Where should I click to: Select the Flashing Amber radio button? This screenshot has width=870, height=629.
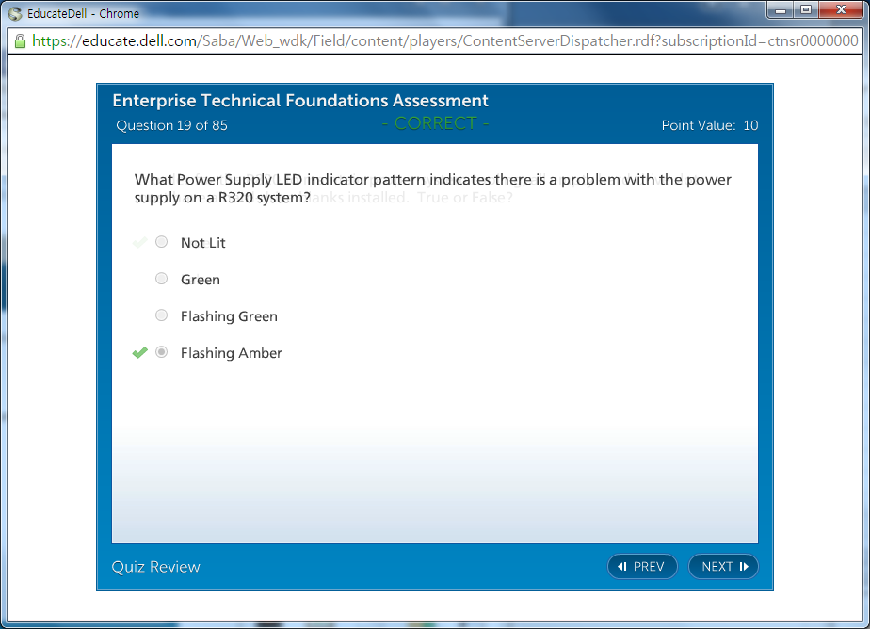161,352
